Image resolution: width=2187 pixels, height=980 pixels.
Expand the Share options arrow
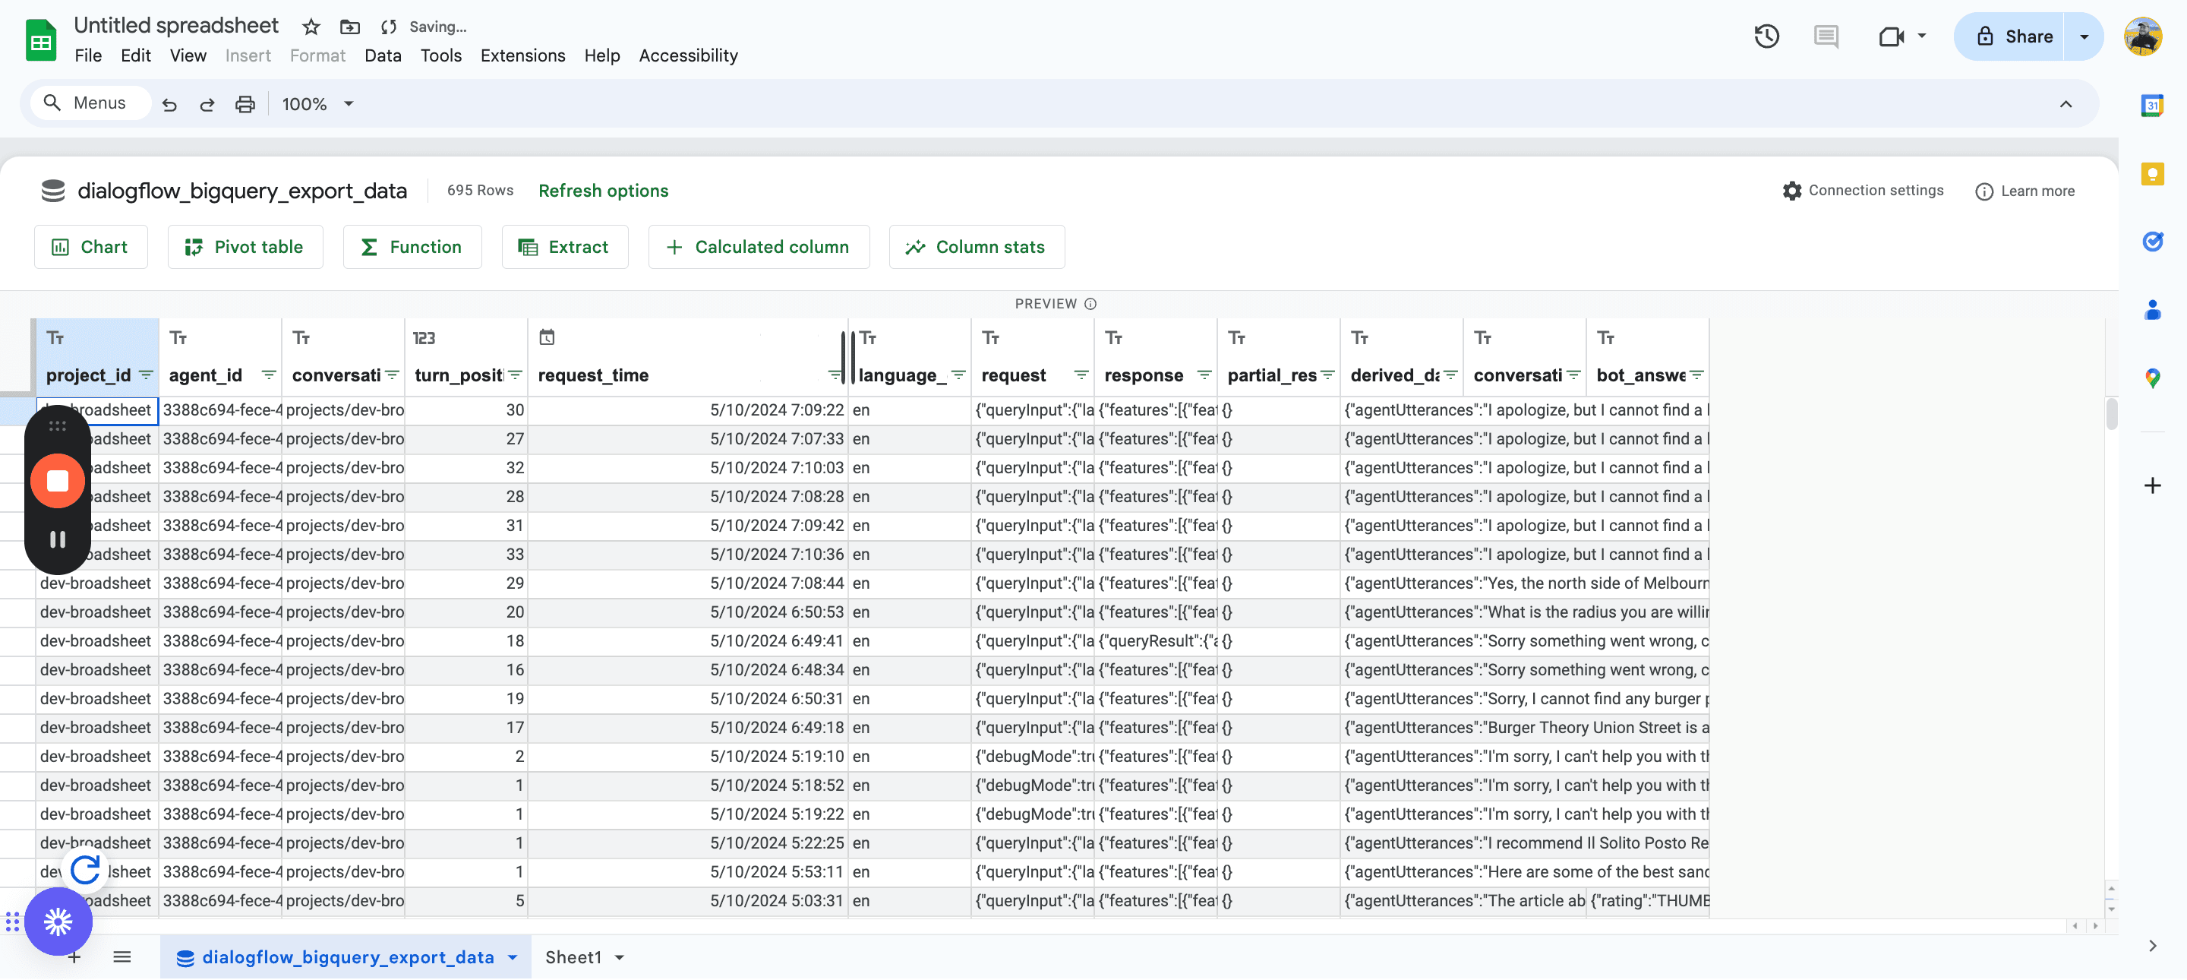[2084, 36]
